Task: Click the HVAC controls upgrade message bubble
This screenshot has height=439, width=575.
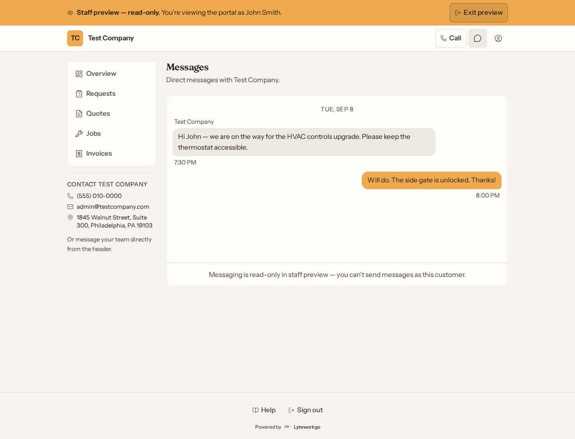Action: 304,142
